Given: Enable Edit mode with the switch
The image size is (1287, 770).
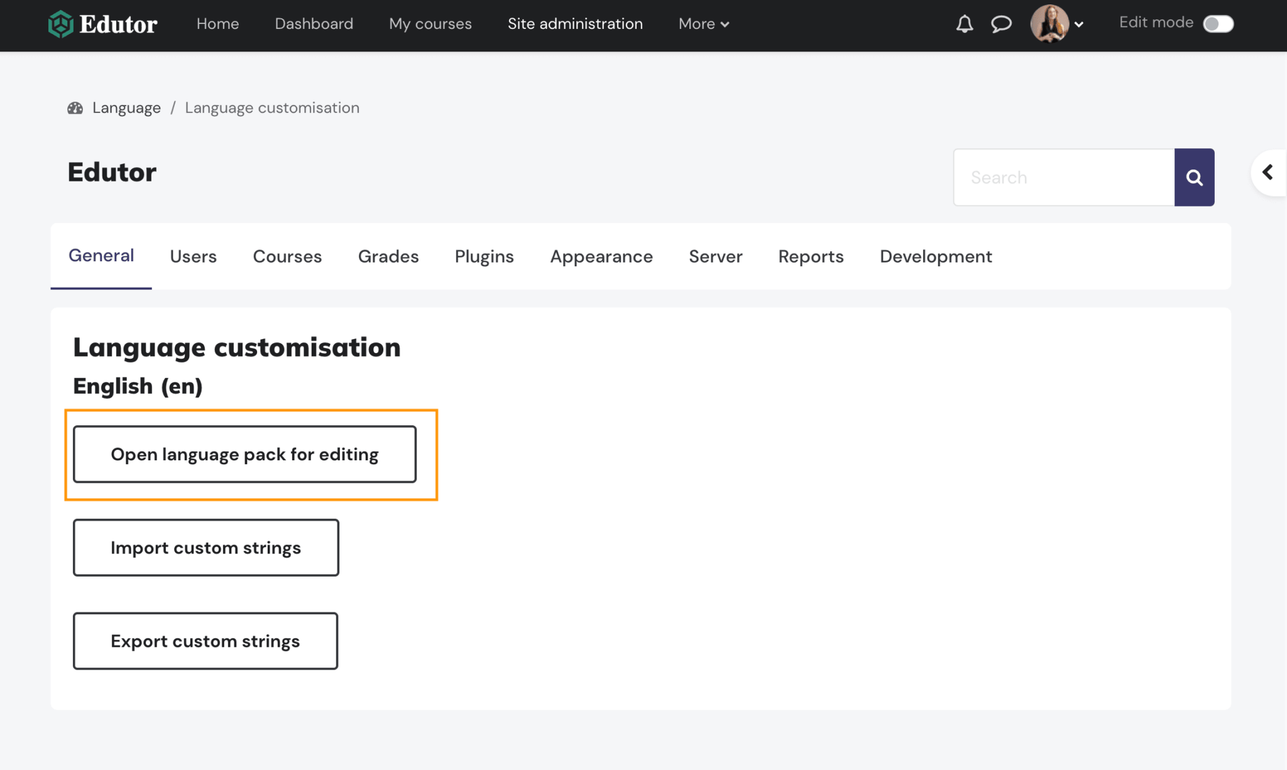Looking at the screenshot, I should click(1218, 23).
